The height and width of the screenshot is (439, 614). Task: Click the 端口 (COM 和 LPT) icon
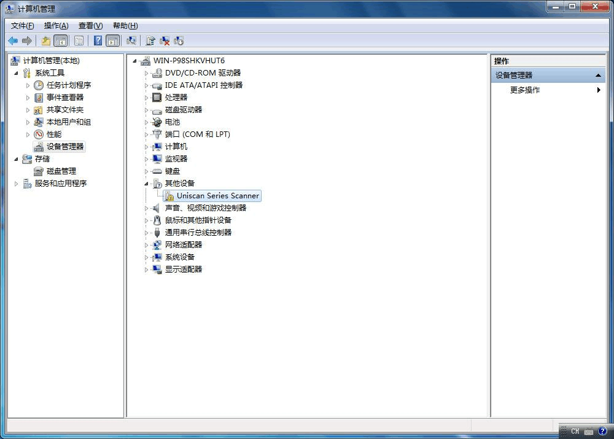pos(157,134)
